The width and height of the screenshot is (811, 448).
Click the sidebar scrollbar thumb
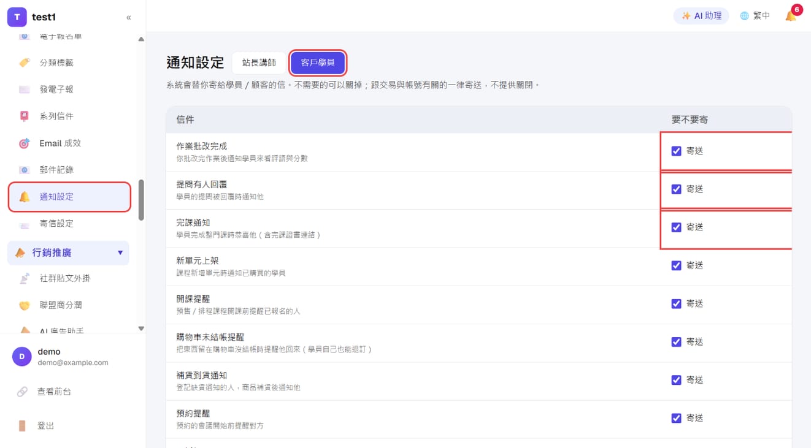click(x=141, y=200)
